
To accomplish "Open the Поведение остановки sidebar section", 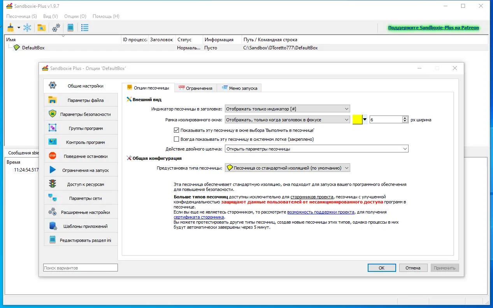I will click(81, 156).
